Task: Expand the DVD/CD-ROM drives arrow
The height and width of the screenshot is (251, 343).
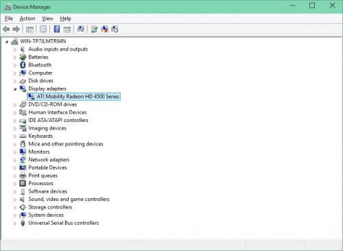Action: [x=15, y=105]
